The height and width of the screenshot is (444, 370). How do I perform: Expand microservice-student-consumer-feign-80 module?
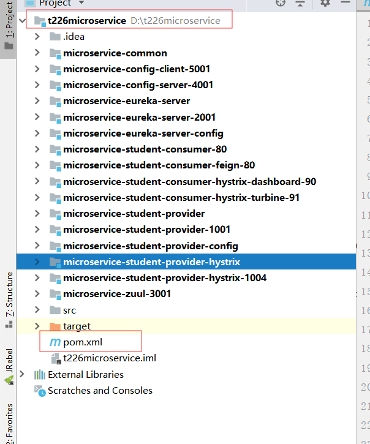pos(37,165)
